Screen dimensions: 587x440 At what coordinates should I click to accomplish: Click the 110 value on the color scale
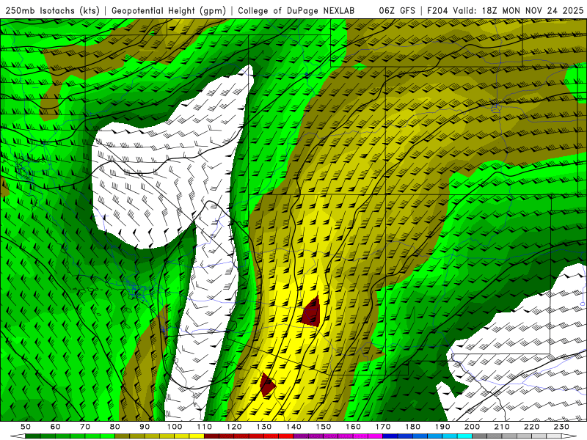tap(204, 427)
